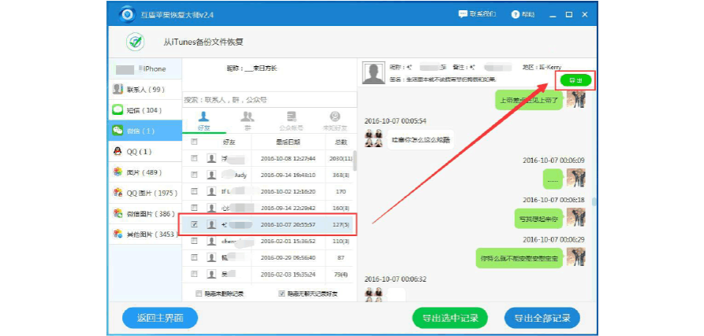Viewport: 704px width, 336px height.
Task: Select the 其他图片 (3453) sidebar icon
Action: [117, 234]
